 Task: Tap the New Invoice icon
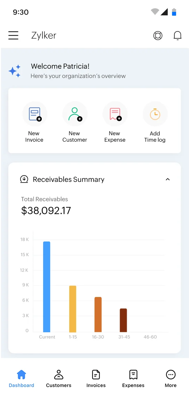[x=34, y=114]
